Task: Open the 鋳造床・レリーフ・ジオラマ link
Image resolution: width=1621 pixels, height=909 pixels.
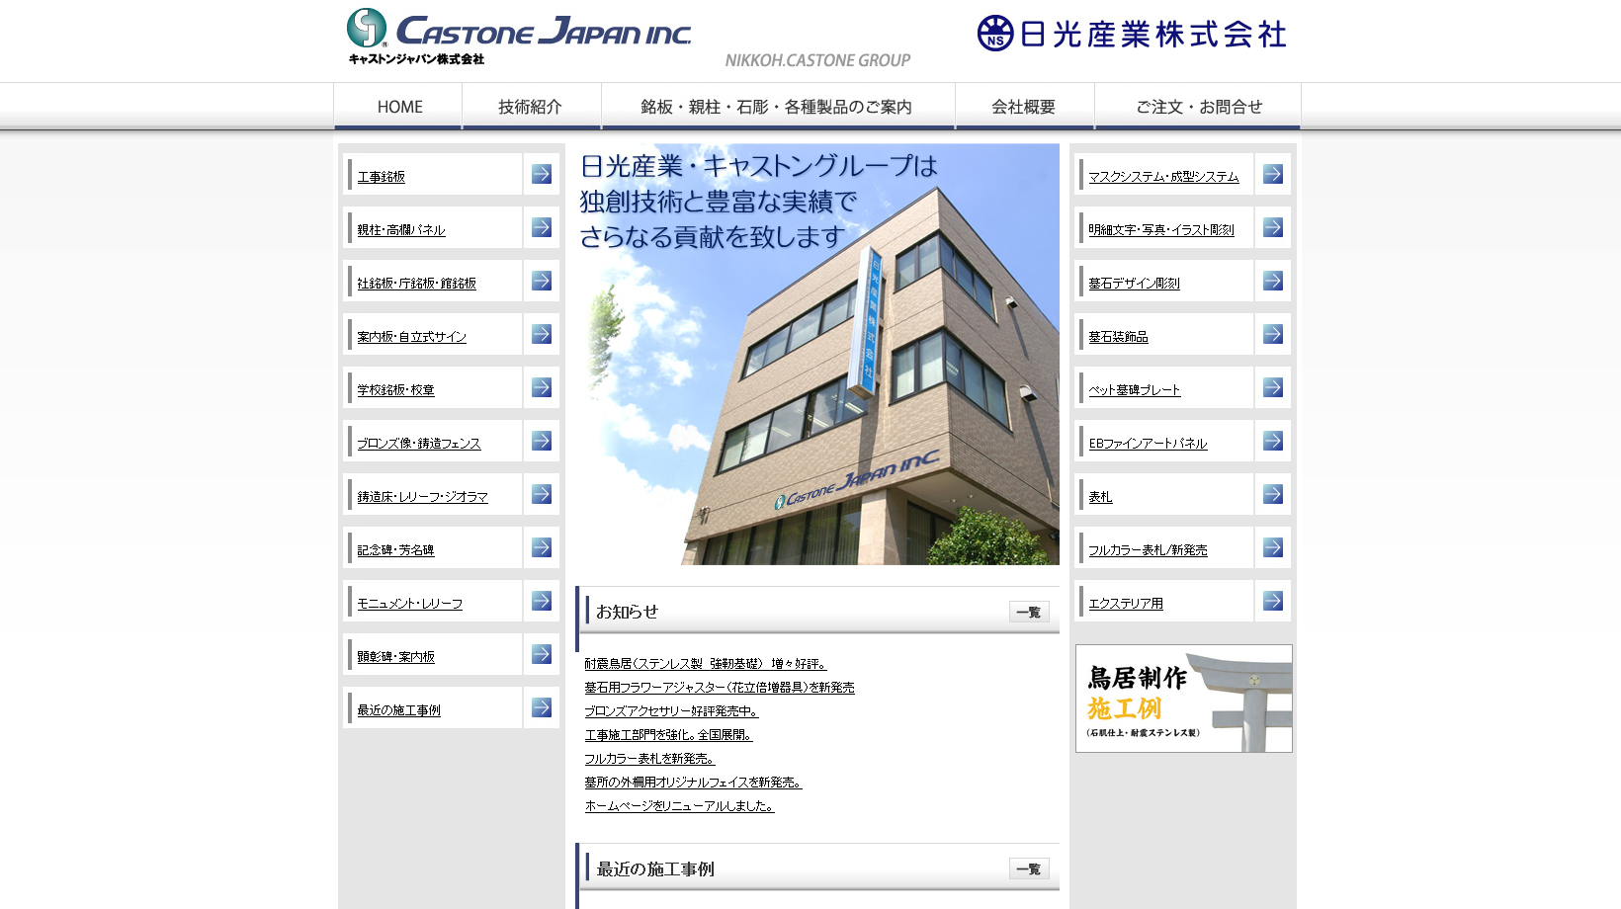Action: [423, 497]
